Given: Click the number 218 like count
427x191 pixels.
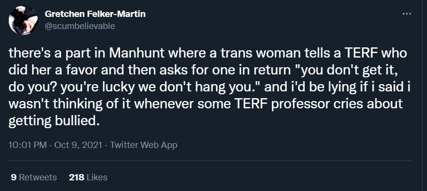Looking at the screenshot, I should (77, 177).
